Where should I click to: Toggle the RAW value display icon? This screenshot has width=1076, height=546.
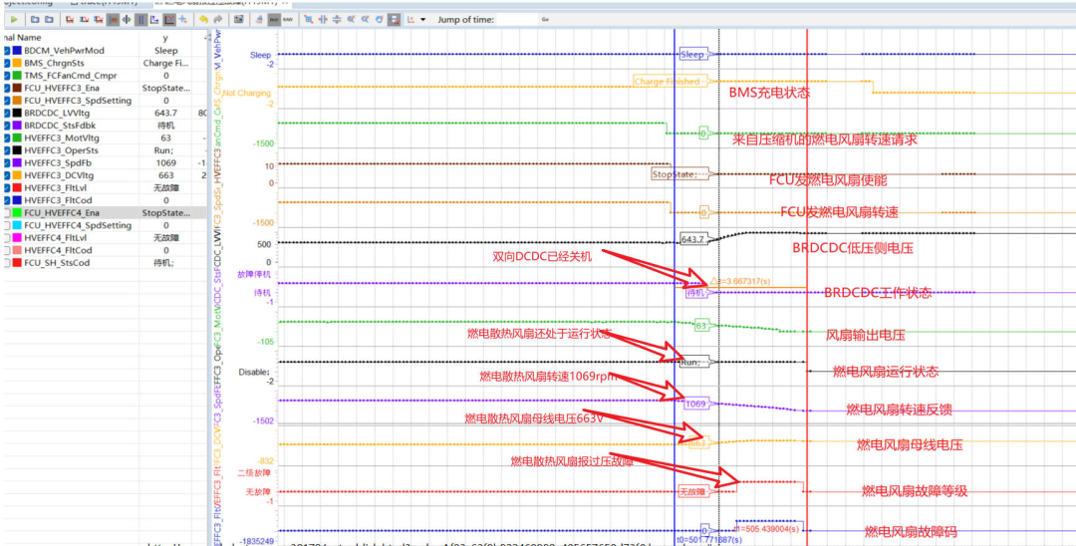pyautogui.click(x=288, y=19)
